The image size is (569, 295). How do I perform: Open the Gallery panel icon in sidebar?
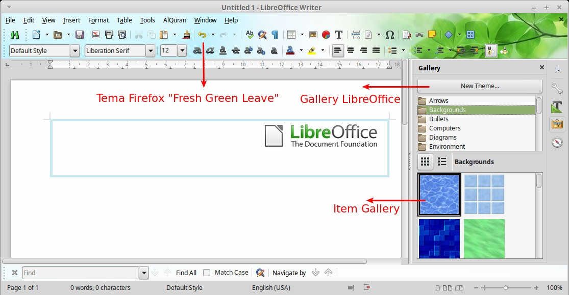557,124
